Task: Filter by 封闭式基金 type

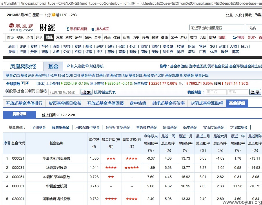Action: [x=239, y=128]
